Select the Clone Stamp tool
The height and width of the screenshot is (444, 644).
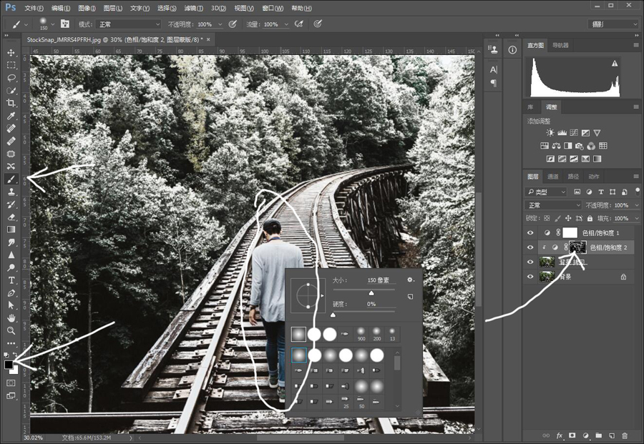(x=11, y=192)
